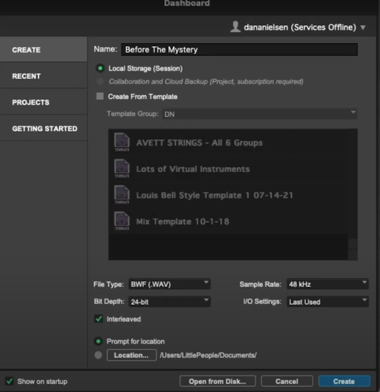The image size is (380, 392).
Task: Click the Lots of Virtual Instruments template icon
Action: coord(122,168)
